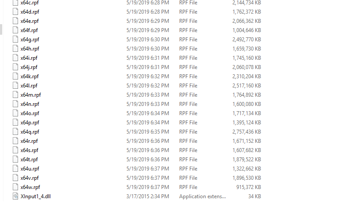
Task: Select the XInput1_4.dll gear icon
Action: tap(16, 196)
